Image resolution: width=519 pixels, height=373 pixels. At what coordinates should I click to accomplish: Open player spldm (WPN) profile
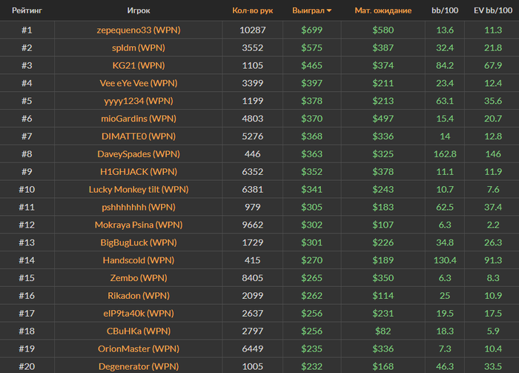click(x=139, y=47)
